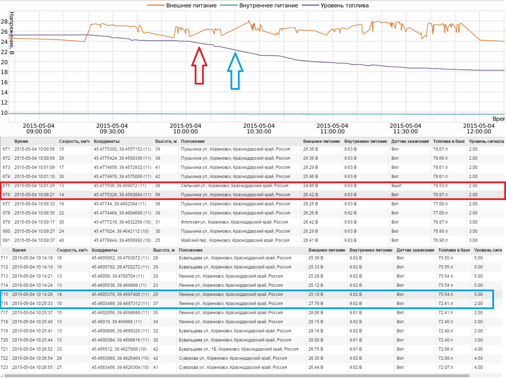Click the 10:30:00 time axis label

point(259,128)
